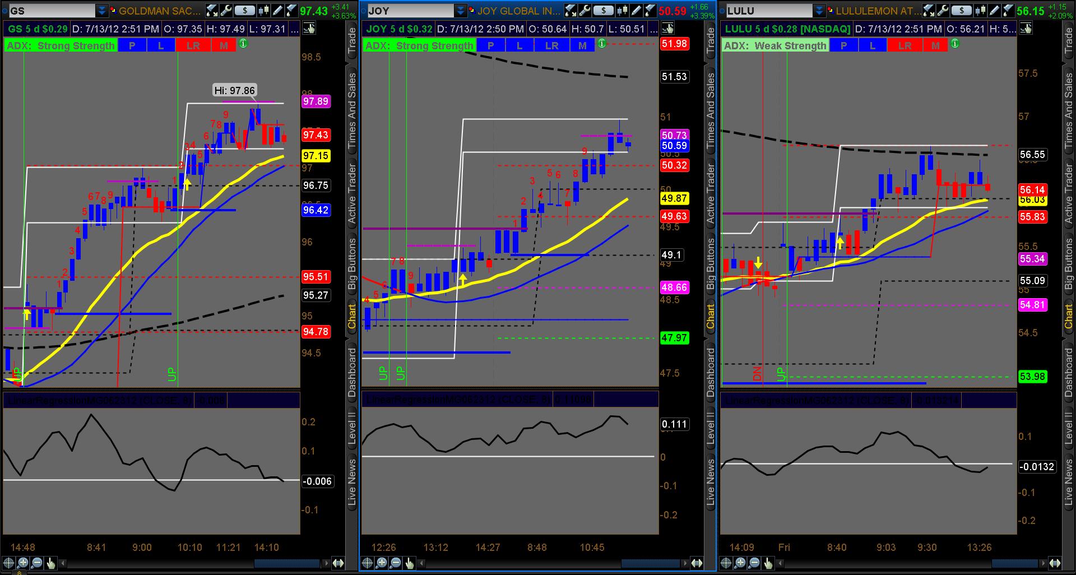Open drawing tools icon in JOY chart
Screen dimensions: 1076x575
coord(571,10)
